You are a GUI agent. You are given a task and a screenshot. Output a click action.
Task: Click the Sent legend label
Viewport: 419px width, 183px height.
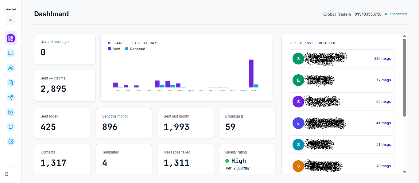[x=116, y=49]
